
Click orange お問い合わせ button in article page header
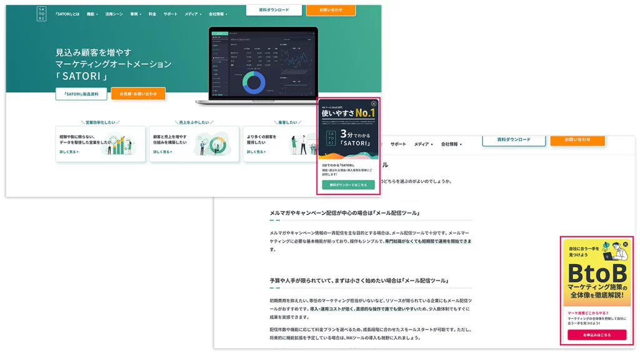click(x=577, y=140)
